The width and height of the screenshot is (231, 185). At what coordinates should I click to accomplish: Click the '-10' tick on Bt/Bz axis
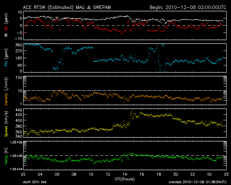(x=18, y=39)
